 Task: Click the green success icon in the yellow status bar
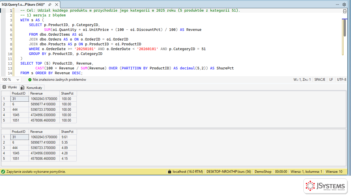[3, 172]
